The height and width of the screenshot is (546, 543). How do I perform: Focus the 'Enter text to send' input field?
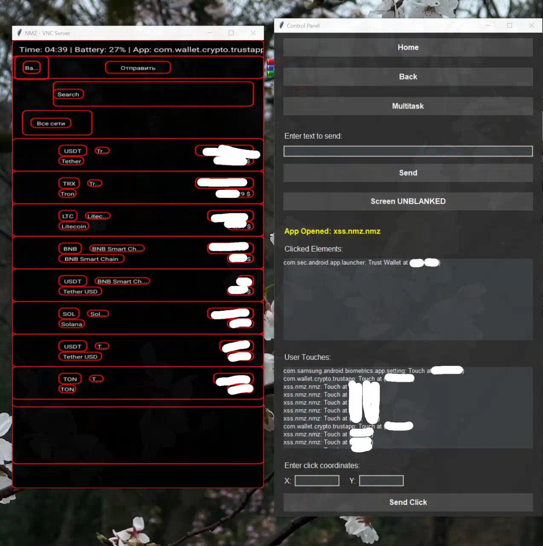(408, 151)
